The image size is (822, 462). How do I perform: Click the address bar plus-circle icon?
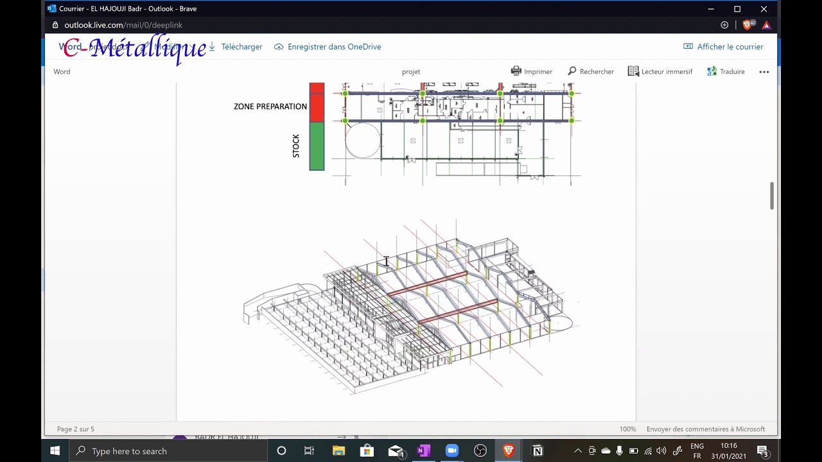pos(724,25)
